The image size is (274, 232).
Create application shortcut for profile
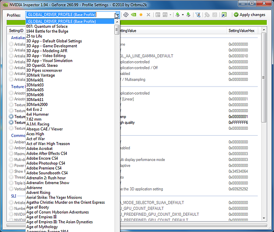[224, 15]
